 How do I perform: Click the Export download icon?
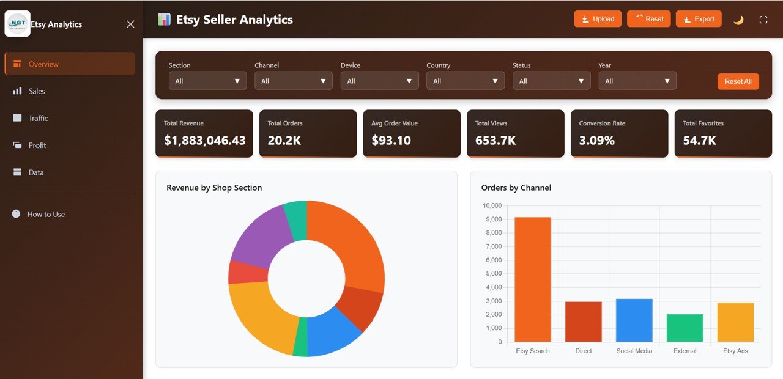pos(688,18)
